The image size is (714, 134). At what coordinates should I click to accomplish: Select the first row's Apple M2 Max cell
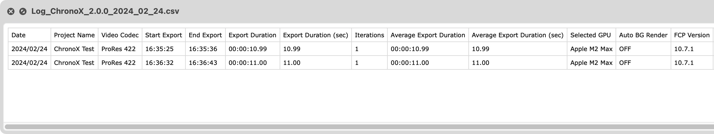(591, 49)
